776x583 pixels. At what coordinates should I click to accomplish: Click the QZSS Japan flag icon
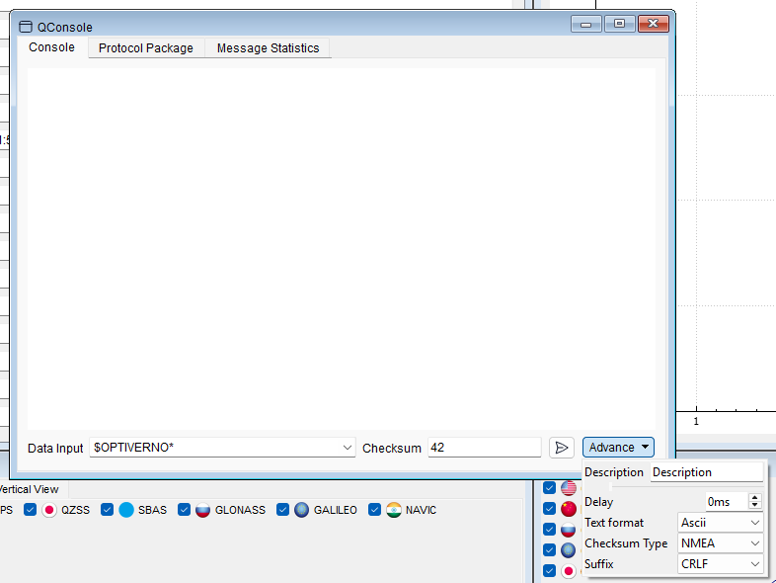click(x=49, y=510)
